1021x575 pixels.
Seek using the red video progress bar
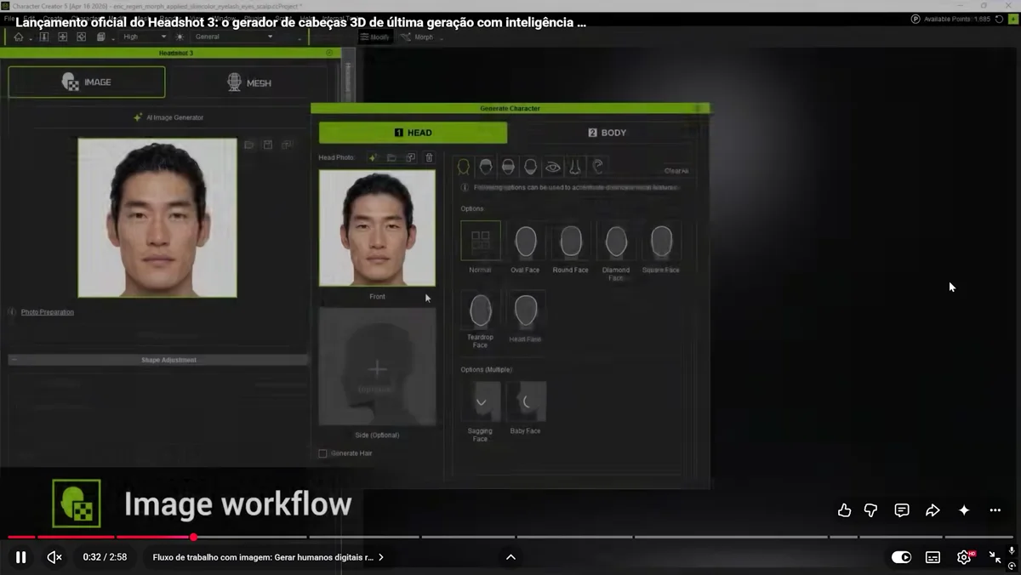click(510, 537)
